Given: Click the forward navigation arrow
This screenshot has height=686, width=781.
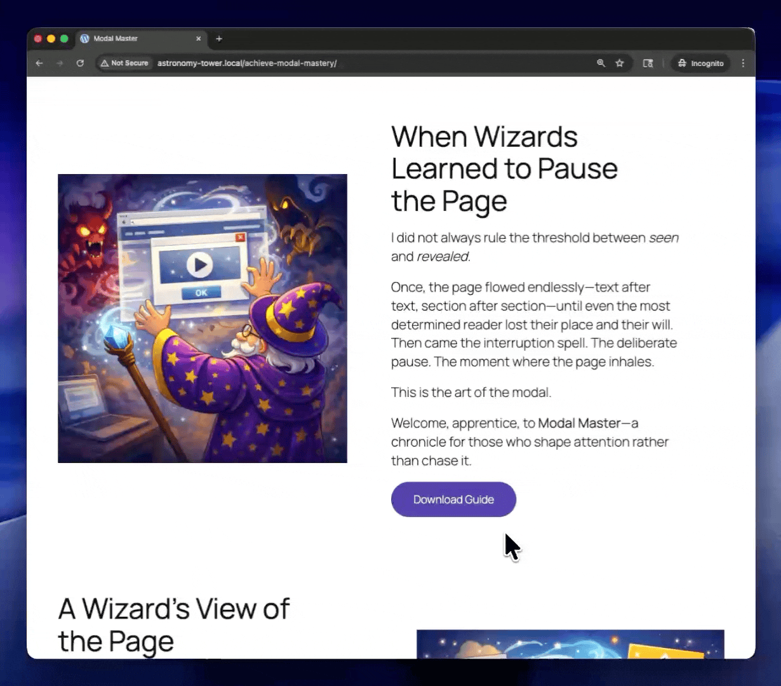Looking at the screenshot, I should pyautogui.click(x=60, y=63).
